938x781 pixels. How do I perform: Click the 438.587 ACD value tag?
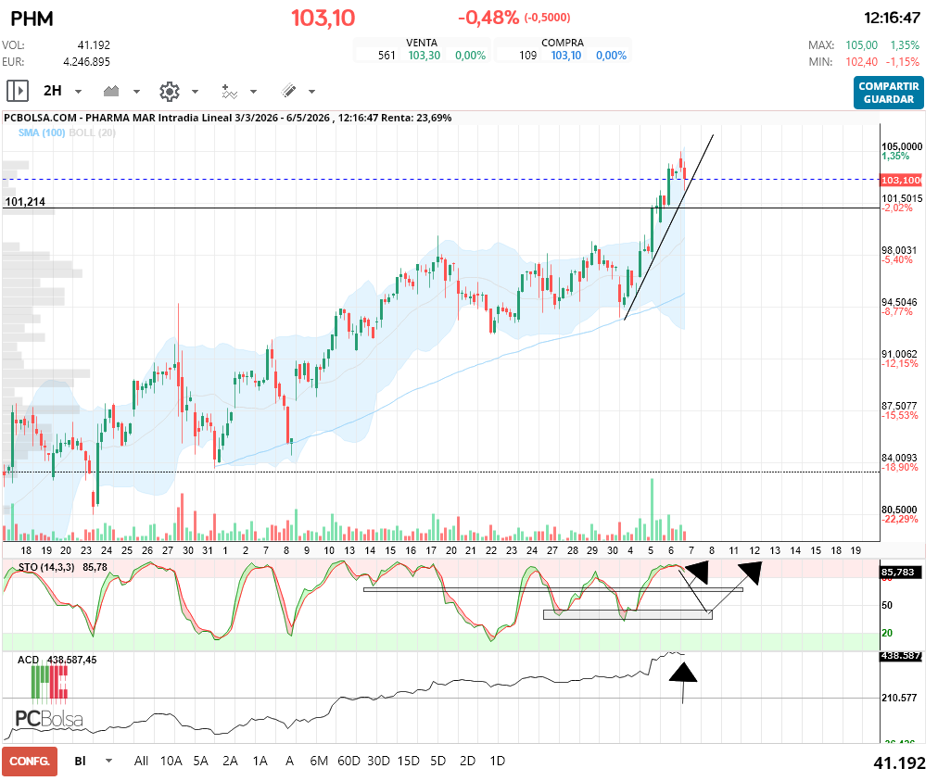(x=900, y=656)
